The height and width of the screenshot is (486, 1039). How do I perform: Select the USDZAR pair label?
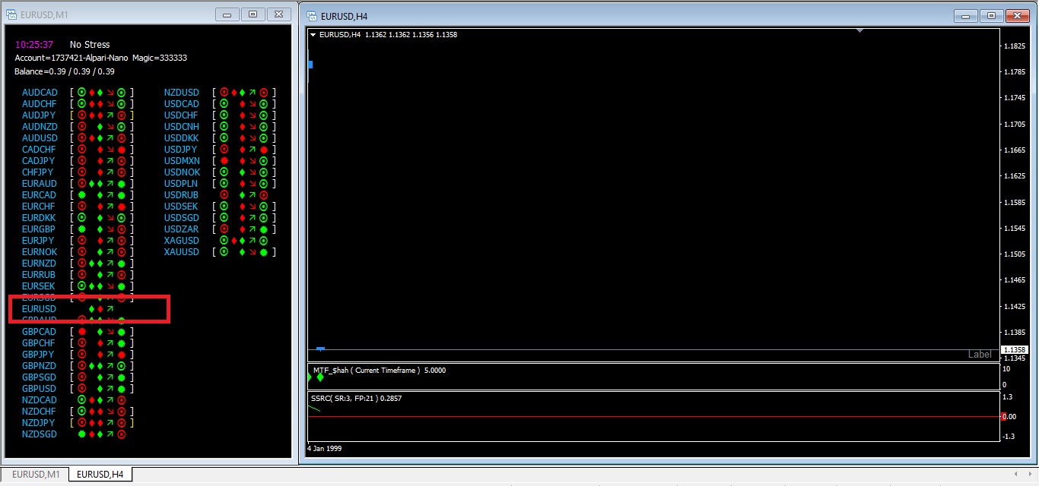182,229
